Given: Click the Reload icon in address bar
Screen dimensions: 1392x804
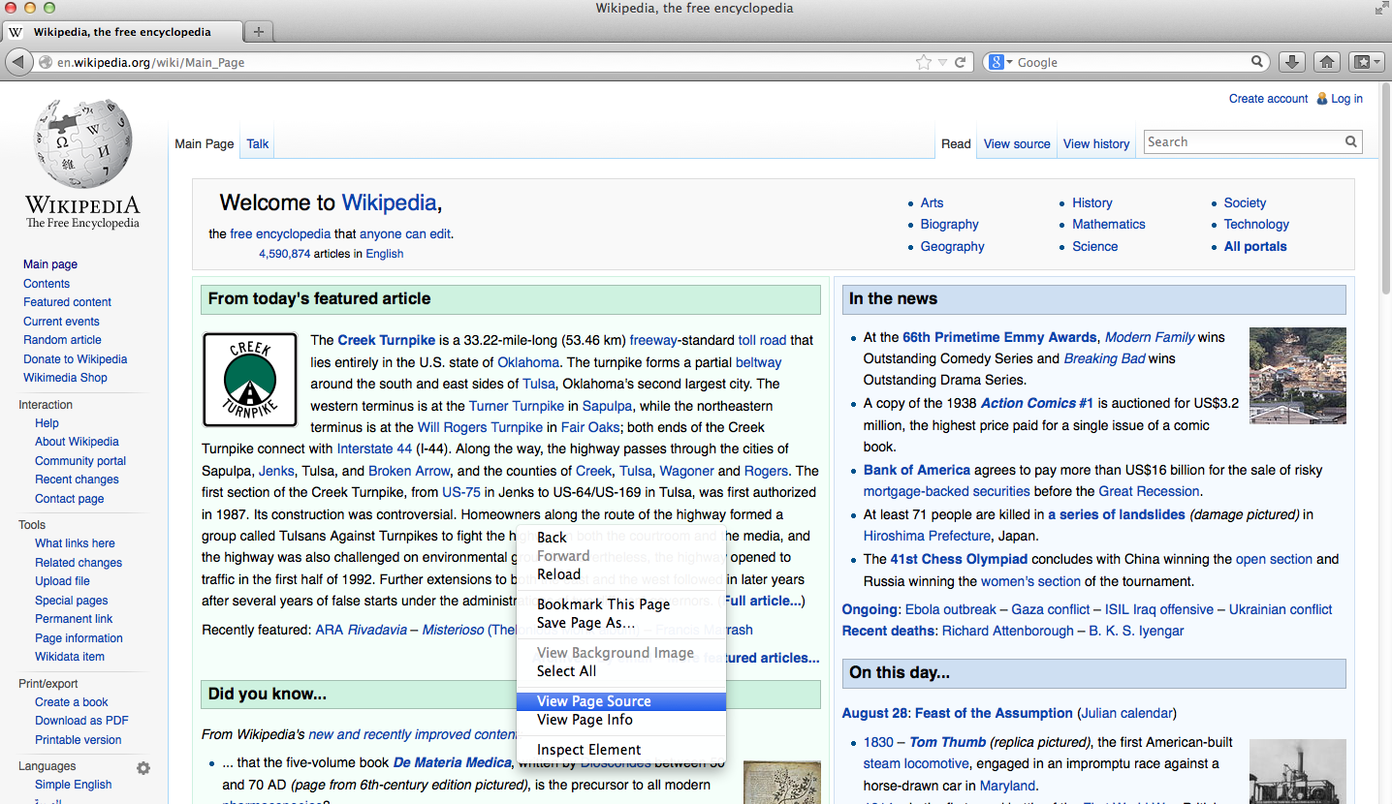Looking at the screenshot, I should 960,62.
